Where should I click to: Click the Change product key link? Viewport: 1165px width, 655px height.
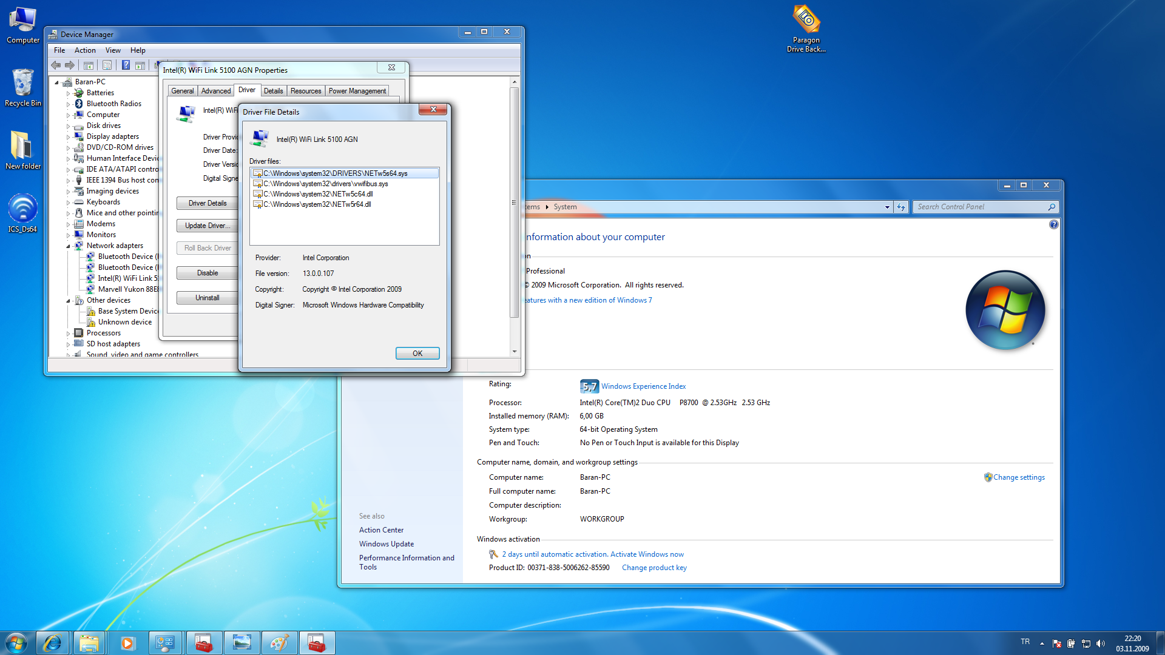pos(654,568)
